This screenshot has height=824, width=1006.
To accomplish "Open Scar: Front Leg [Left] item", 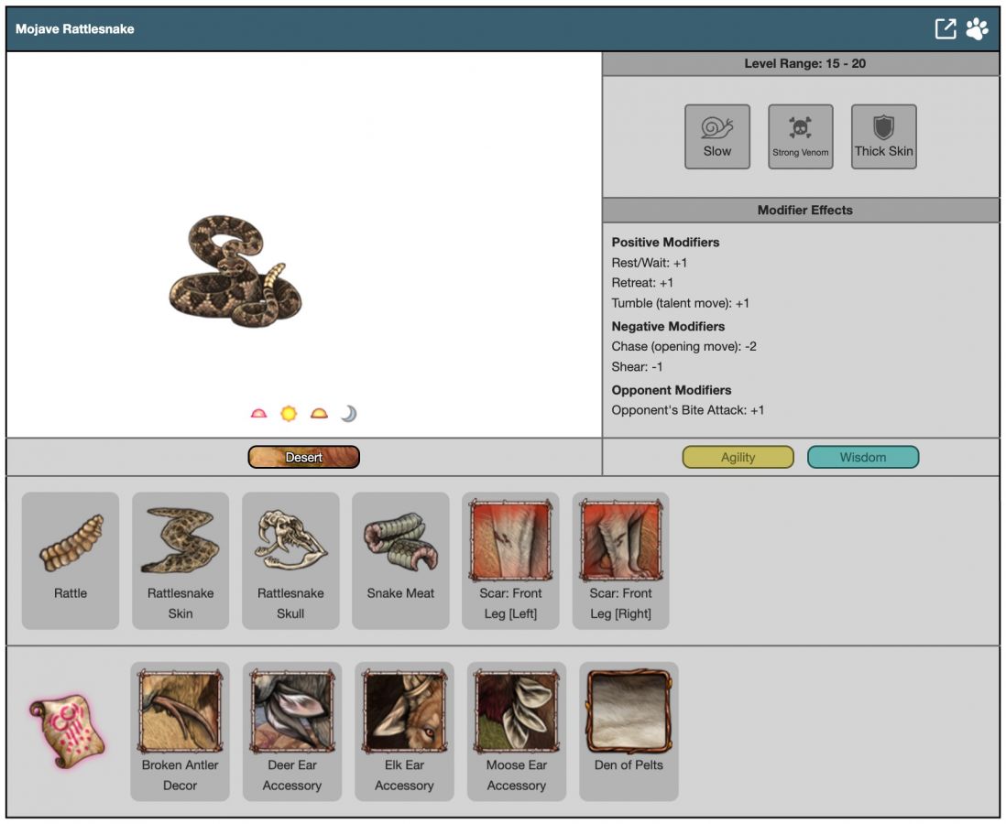I will point(510,559).
